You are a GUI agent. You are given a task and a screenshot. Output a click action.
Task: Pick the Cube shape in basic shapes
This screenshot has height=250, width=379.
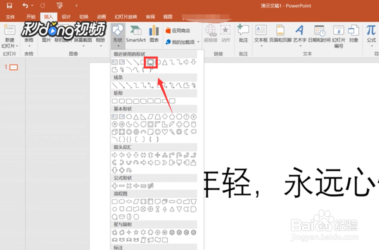pyautogui.click(x=114, y=132)
